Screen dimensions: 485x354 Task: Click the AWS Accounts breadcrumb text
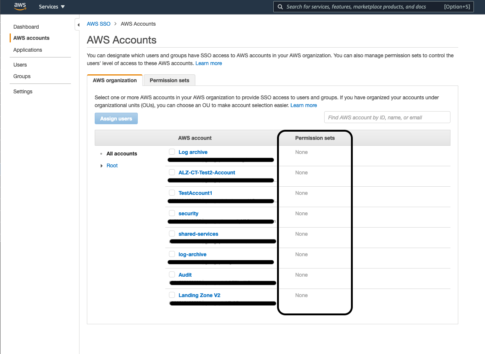(x=138, y=24)
